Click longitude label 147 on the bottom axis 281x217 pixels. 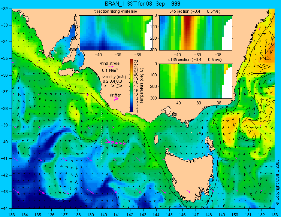(x=196, y=215)
